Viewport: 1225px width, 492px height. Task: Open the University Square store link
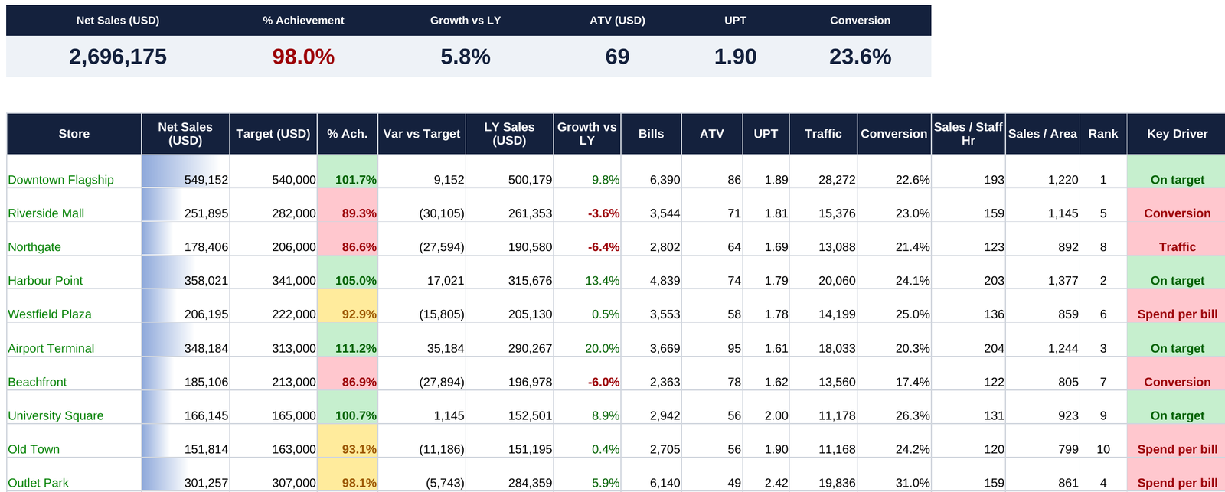coord(56,415)
